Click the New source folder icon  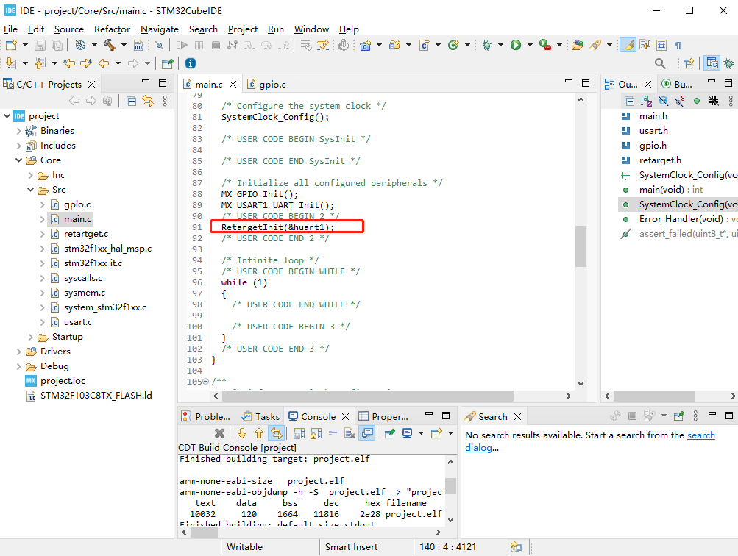point(394,45)
